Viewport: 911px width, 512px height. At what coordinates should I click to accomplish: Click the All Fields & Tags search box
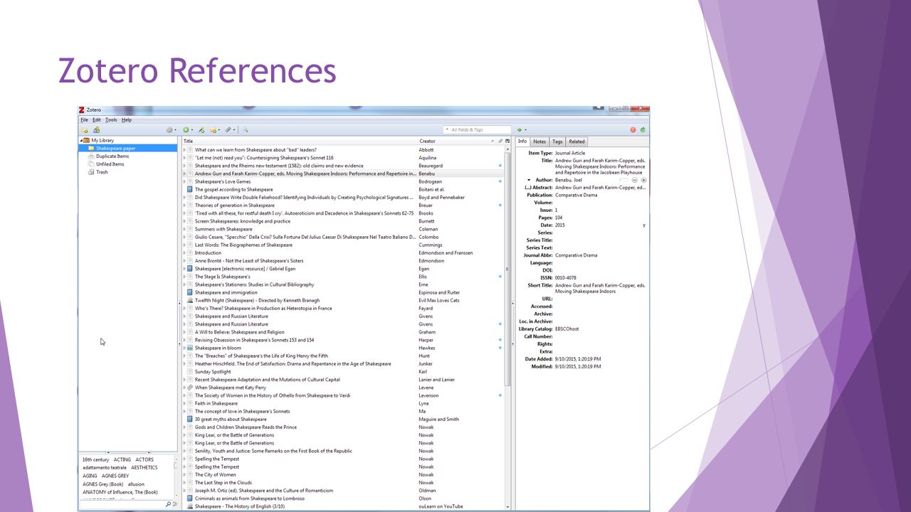(x=476, y=130)
